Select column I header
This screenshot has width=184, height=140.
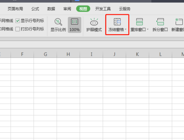[91, 54]
